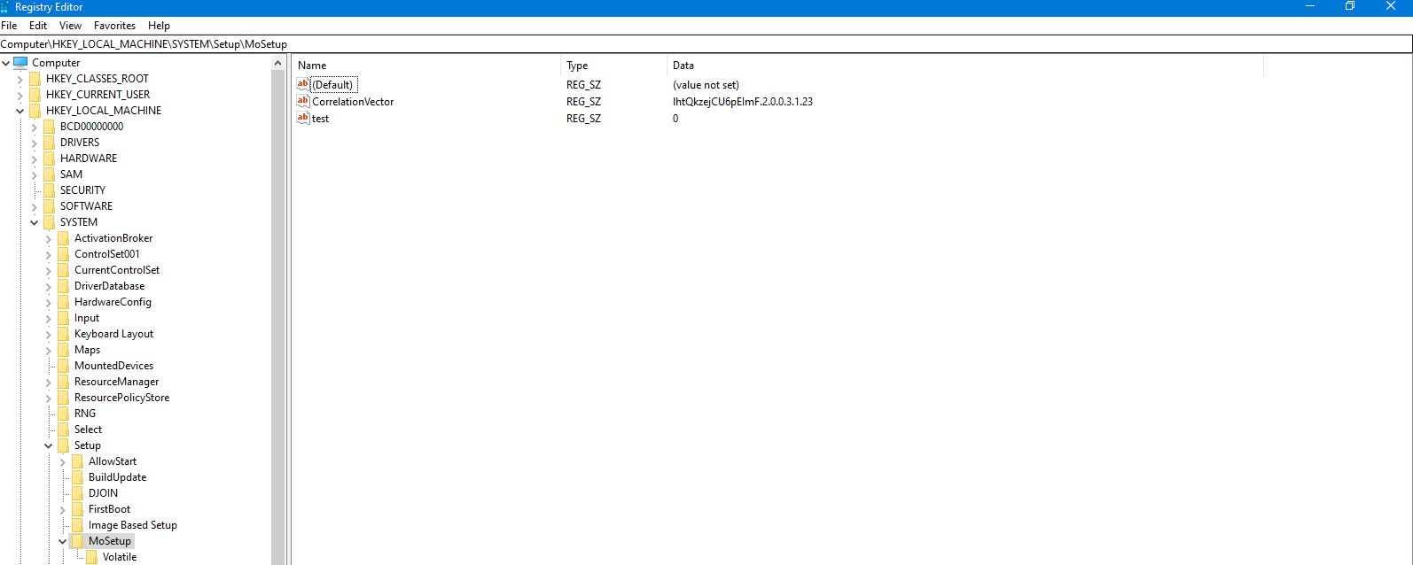Click the tree pane vertical scrollbar
The image size is (1413, 565).
click(x=278, y=310)
